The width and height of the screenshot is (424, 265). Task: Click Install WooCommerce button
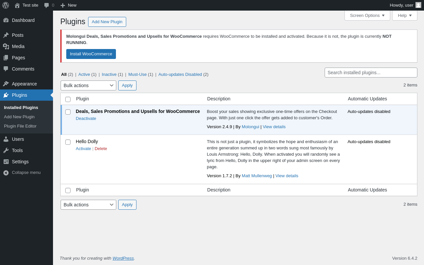point(91,54)
